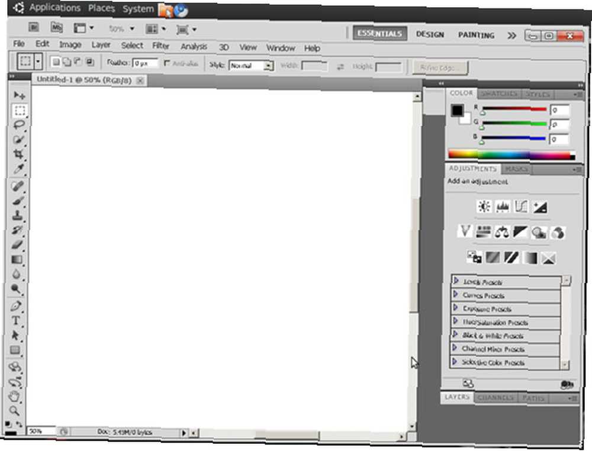Viewport: 592px width, 451px height.
Task: Choose Subtract from selection mode
Action: (78, 62)
